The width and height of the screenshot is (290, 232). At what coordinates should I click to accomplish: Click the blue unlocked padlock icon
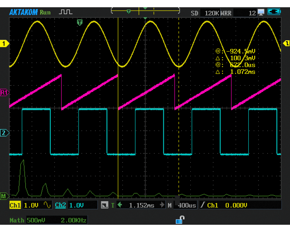click(x=180, y=220)
